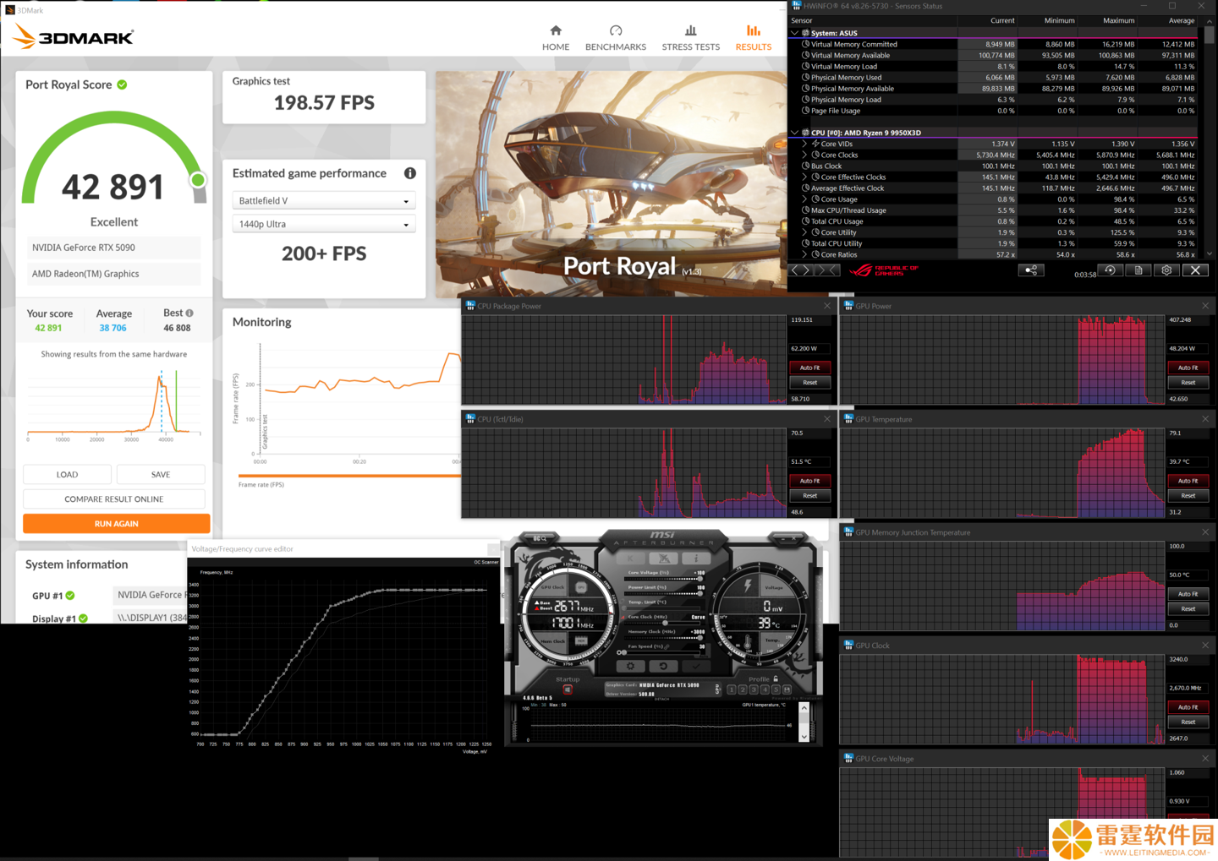The image size is (1218, 861).
Task: Go to the 3DMark HOME tab
Action: [x=556, y=38]
